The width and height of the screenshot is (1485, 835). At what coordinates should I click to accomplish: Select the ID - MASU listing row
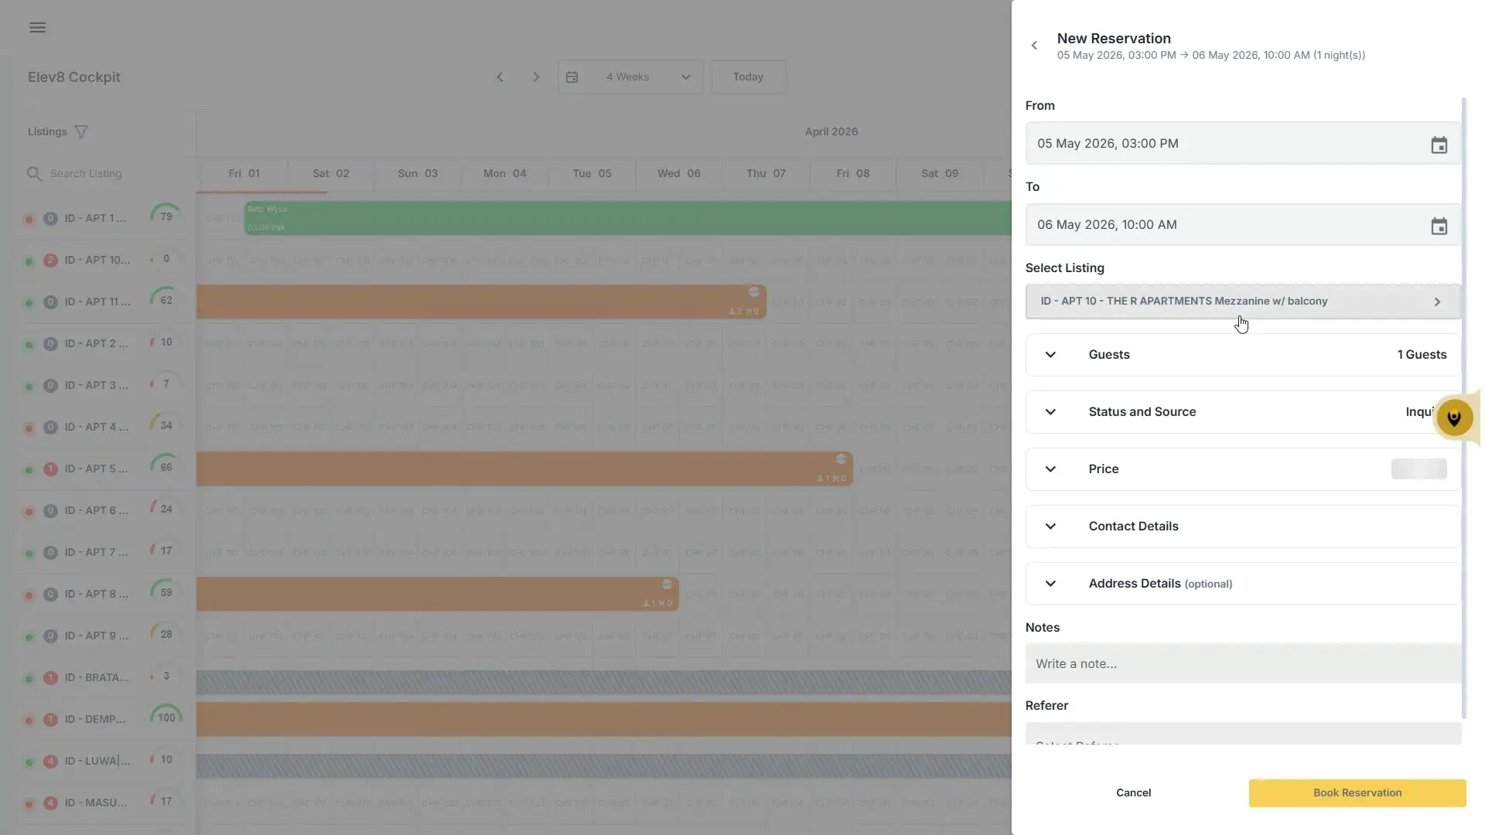coord(97,803)
